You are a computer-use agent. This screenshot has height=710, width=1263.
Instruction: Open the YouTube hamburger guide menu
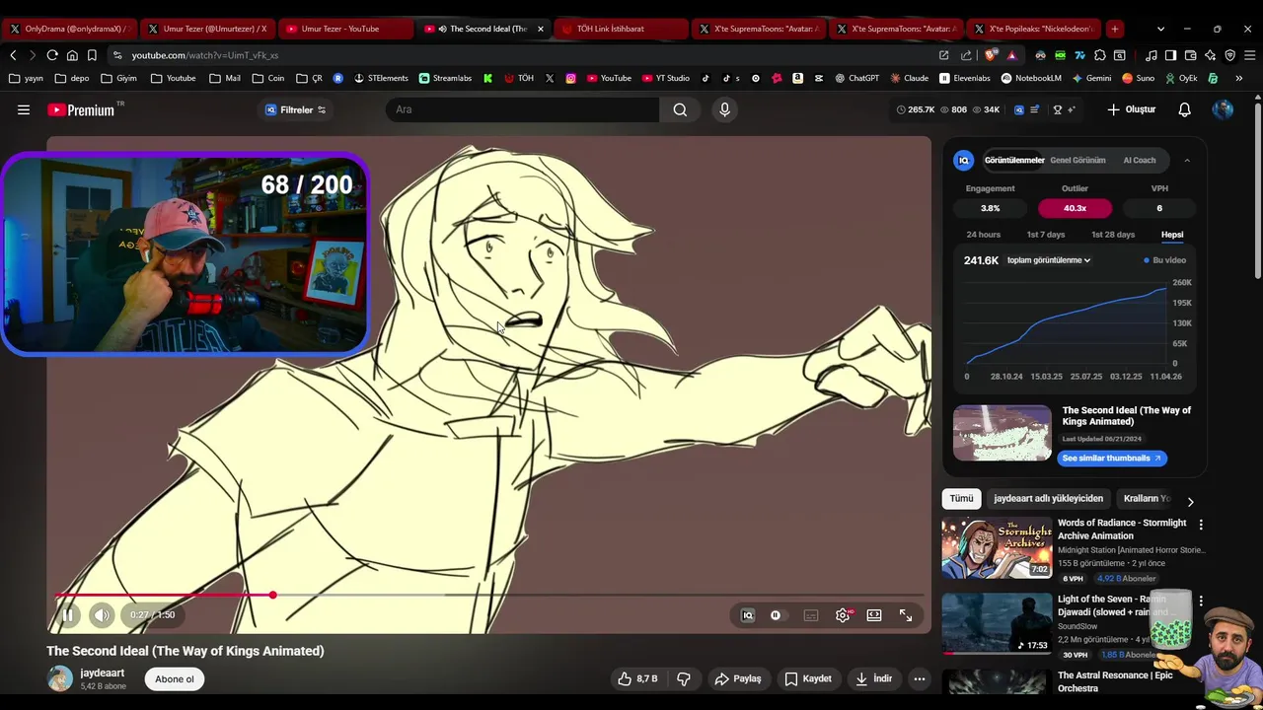[x=24, y=109]
